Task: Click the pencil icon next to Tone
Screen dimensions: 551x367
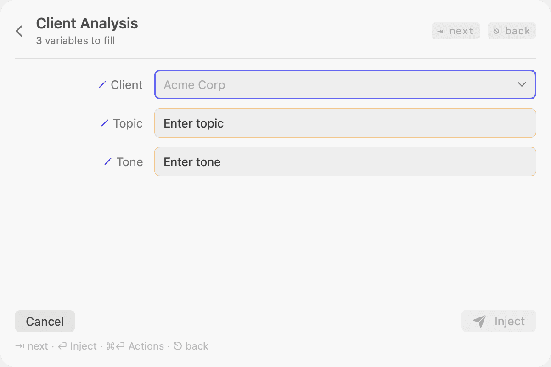Action: [x=108, y=162]
